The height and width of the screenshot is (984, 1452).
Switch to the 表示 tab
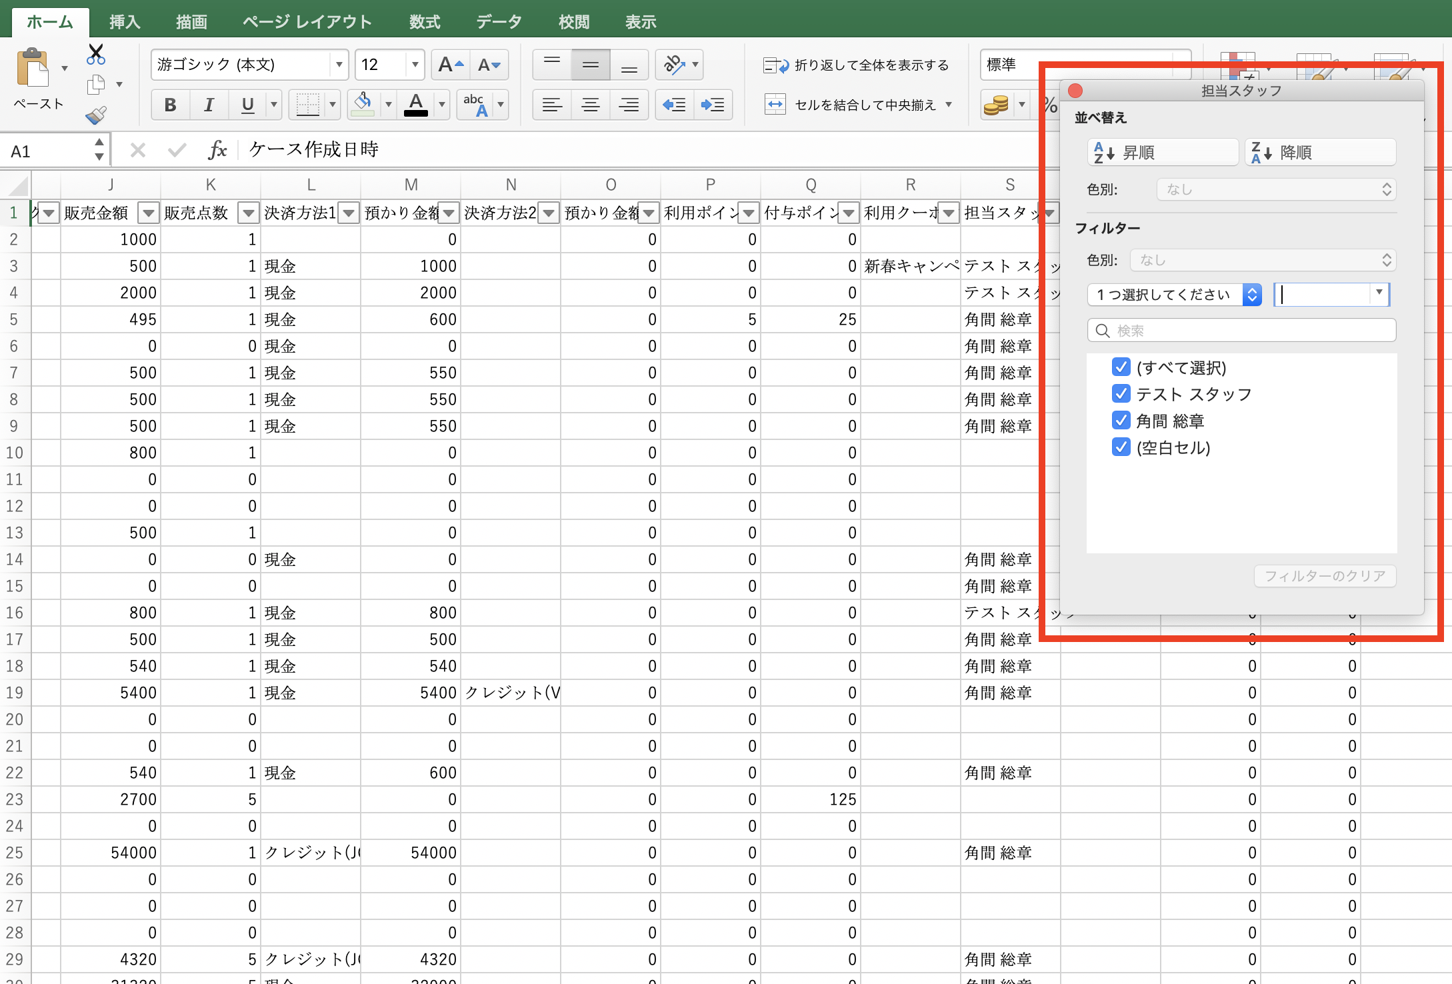(x=641, y=22)
